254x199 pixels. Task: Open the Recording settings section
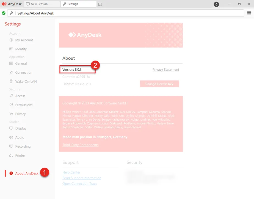pos(23,147)
